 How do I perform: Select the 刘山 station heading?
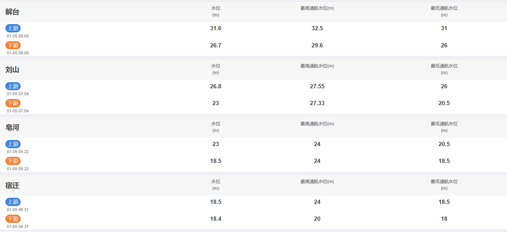pos(12,70)
